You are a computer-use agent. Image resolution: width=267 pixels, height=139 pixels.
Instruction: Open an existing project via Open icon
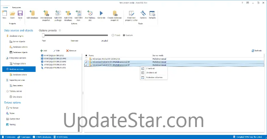pos(12,13)
